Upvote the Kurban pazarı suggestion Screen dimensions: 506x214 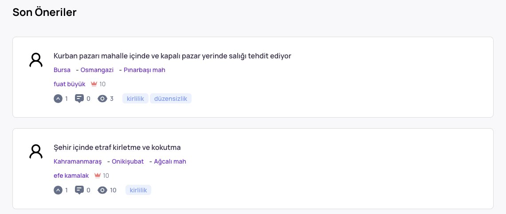coord(58,99)
